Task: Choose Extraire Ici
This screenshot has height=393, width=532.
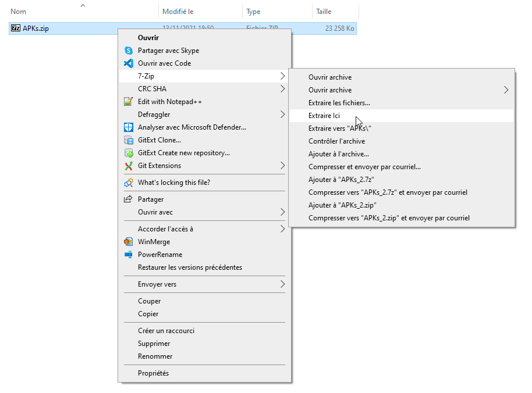Action: click(x=402, y=116)
